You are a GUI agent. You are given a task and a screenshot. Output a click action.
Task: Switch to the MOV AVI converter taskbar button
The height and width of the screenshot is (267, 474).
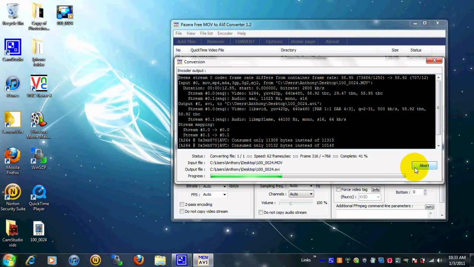tap(203, 260)
